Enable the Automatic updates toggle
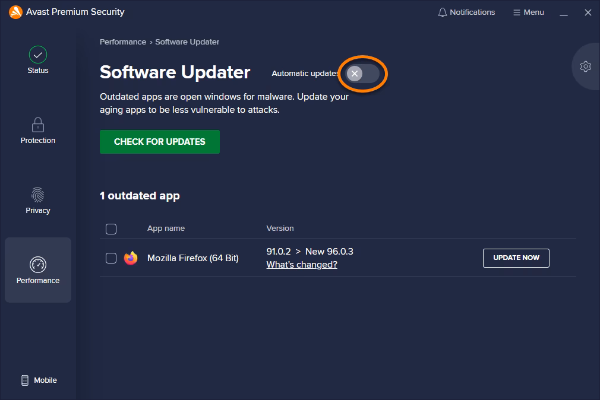Screen dimensions: 600x400 point(362,74)
